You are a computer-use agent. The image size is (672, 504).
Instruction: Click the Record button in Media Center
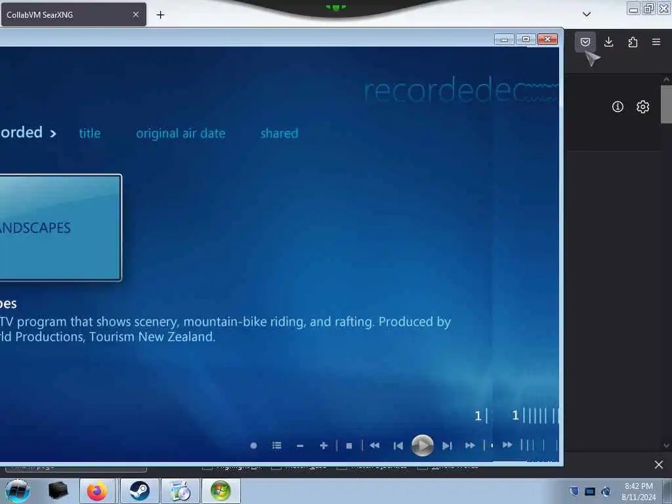click(x=253, y=446)
